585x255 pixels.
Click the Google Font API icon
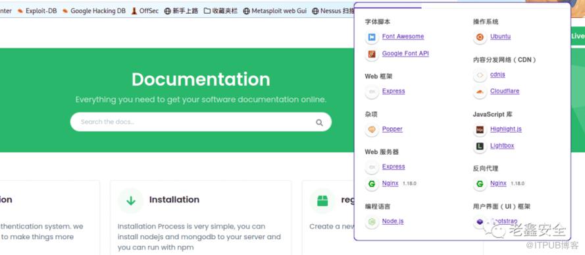point(372,54)
